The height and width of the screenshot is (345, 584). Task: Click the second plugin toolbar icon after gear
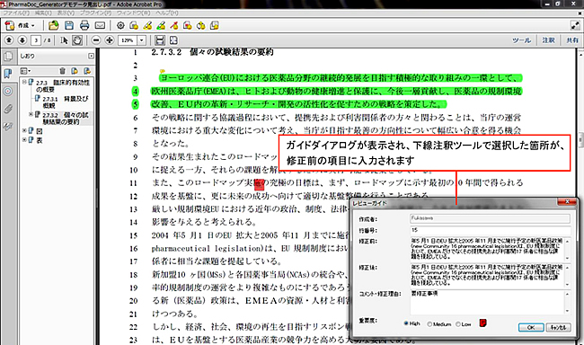coord(134,25)
